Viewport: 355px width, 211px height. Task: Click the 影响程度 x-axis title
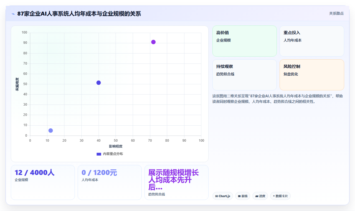pos(116,146)
